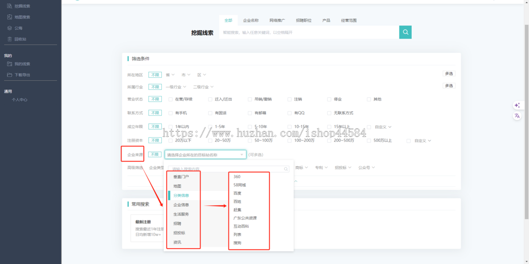Check the 有固话 checkbox
The height and width of the screenshot is (264, 529).
coord(210,113)
